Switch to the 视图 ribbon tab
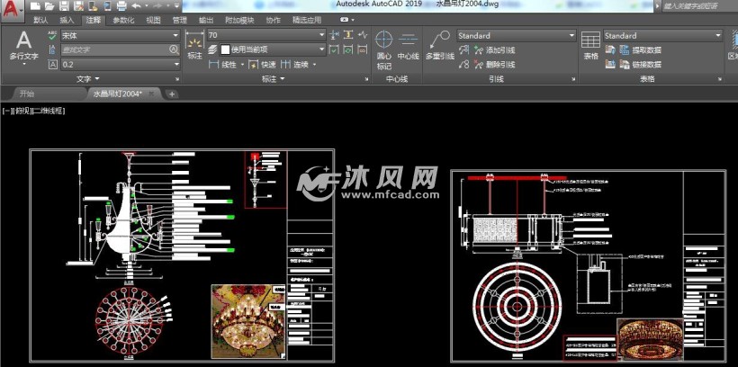 (x=153, y=20)
